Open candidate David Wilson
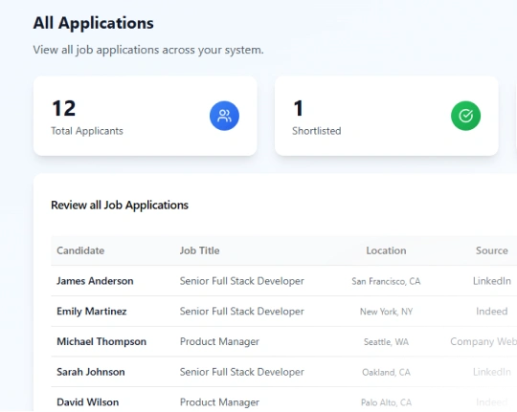The height and width of the screenshot is (412, 517). [x=88, y=402]
